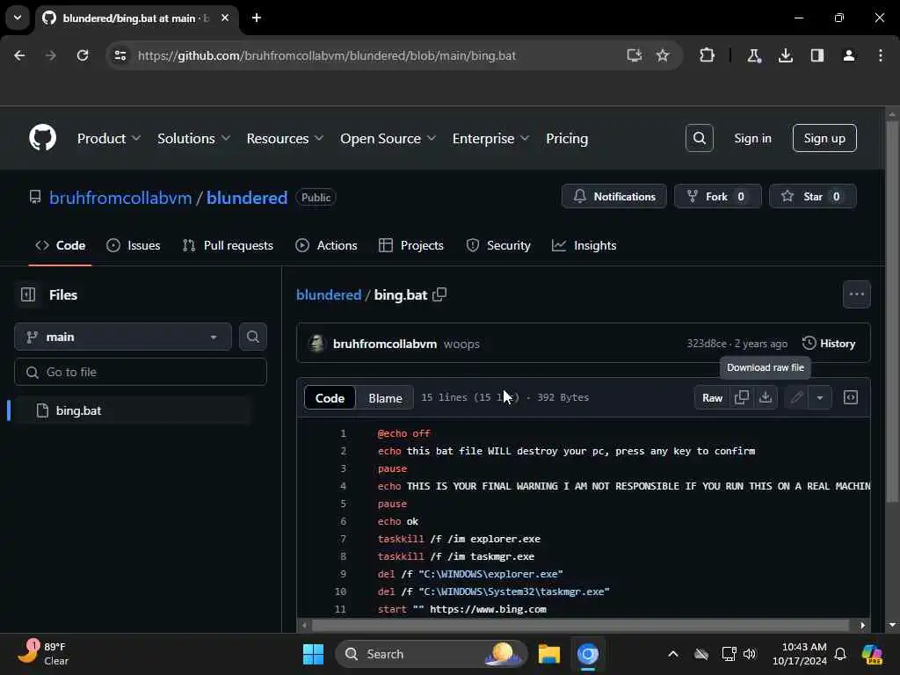Open the Insights tab
The height and width of the screenshot is (675, 900).
click(584, 245)
